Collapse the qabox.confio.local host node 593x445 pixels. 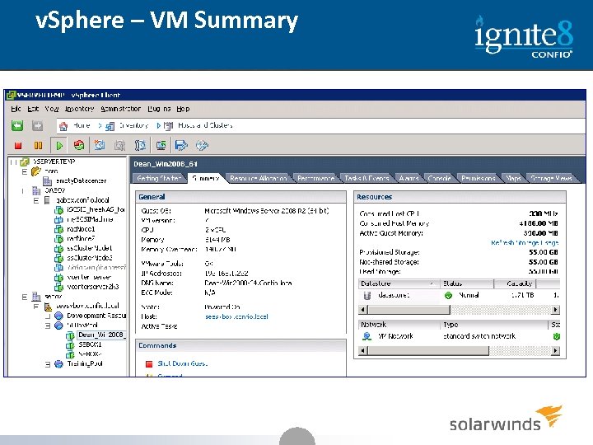pyautogui.click(x=36, y=200)
